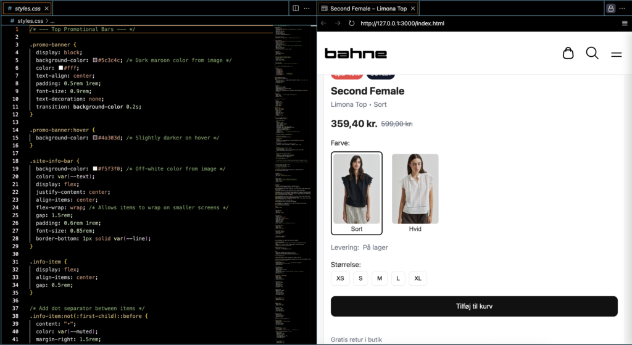
Task: Click line number 3 in the gutter
Action: 17,44
